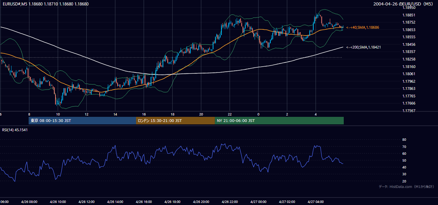Click price axis label 1.18061
Image resolution: width=438 pixels, height=205 pixels.
(409, 74)
